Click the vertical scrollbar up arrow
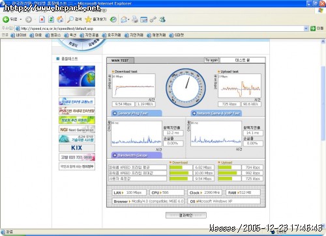The height and width of the screenshot is (236, 326). point(323,42)
